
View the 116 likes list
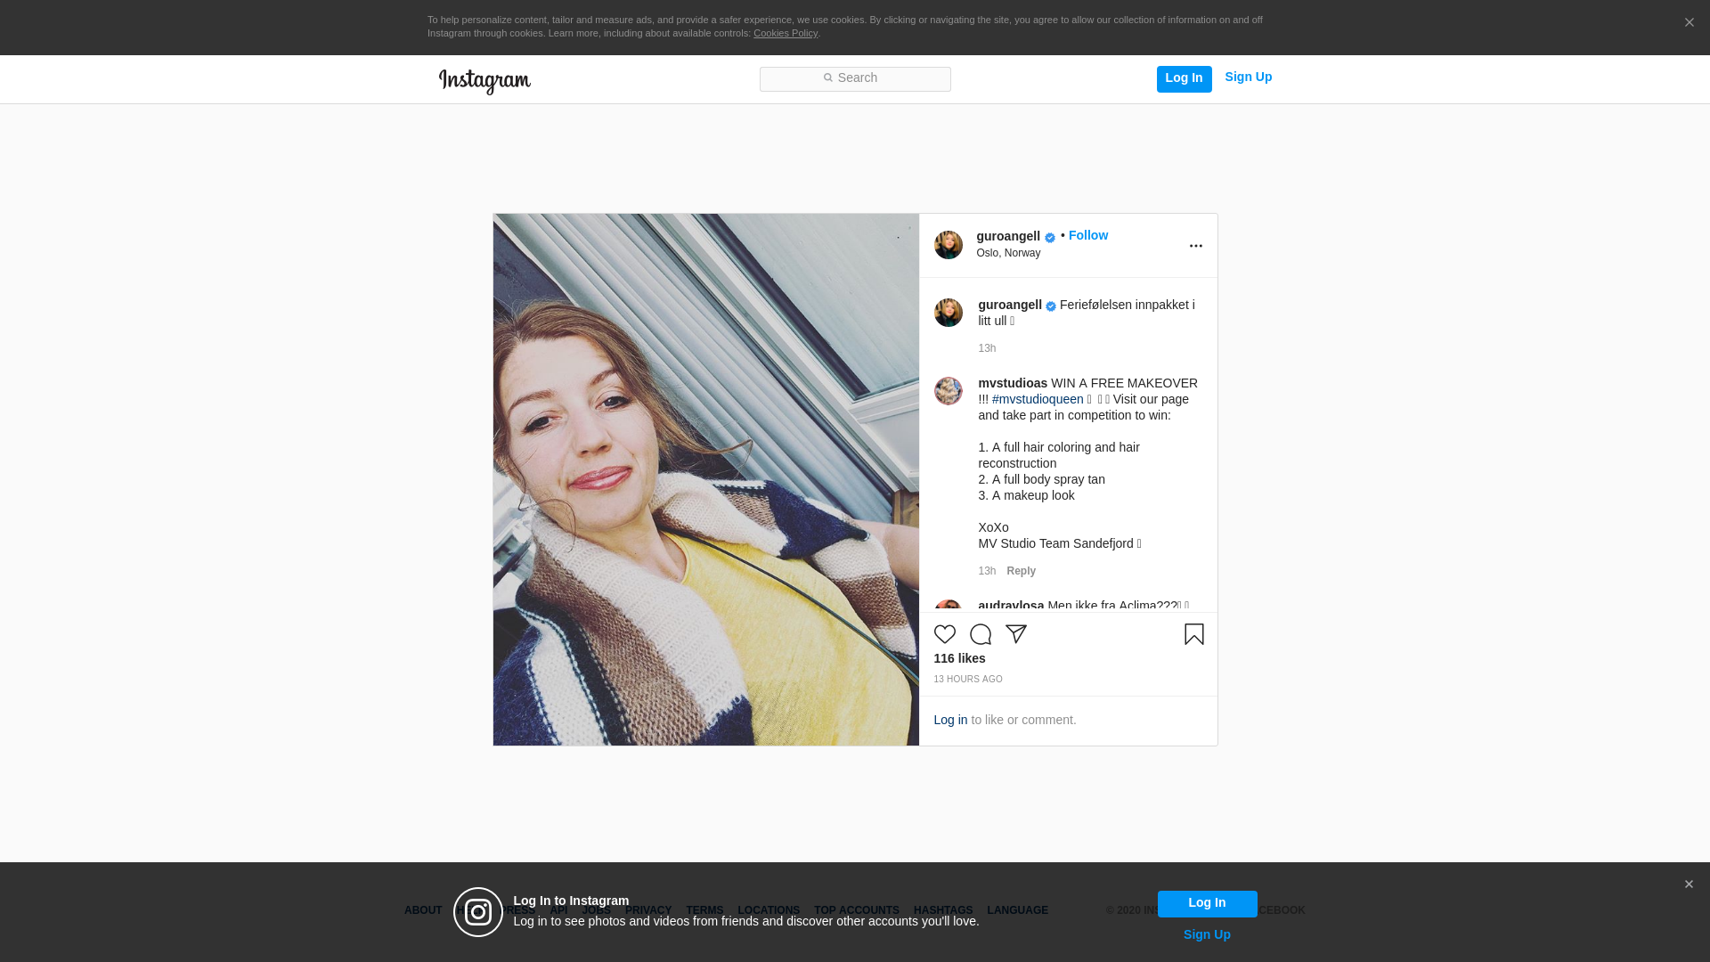pos(959,658)
